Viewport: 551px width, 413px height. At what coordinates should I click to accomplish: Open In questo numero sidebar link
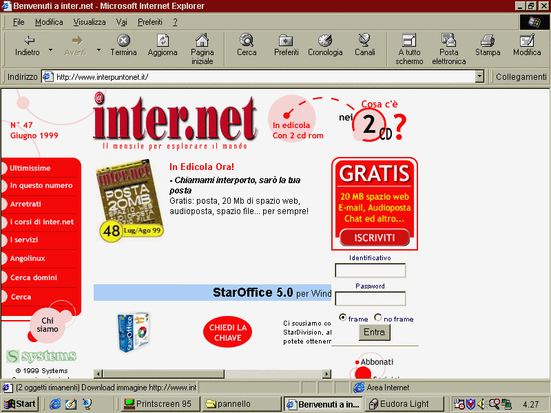click(x=41, y=185)
